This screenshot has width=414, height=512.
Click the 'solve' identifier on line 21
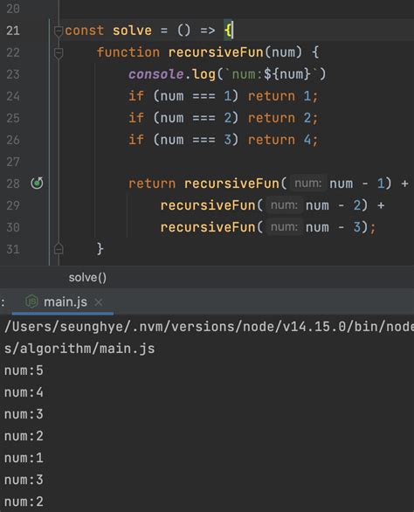pyautogui.click(x=132, y=31)
